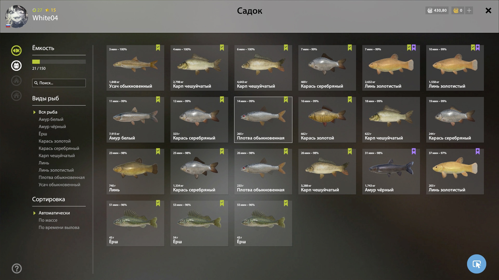Click the White04 profile avatar

tap(17, 17)
